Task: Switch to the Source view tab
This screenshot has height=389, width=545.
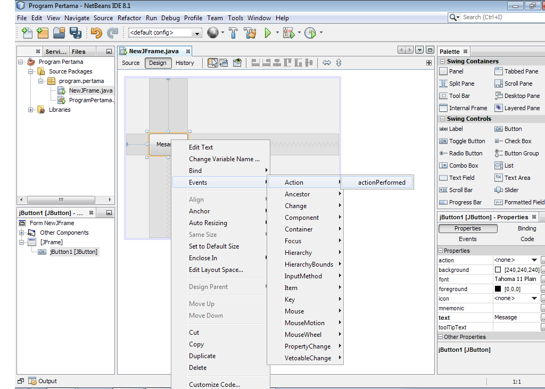Action: click(x=130, y=62)
